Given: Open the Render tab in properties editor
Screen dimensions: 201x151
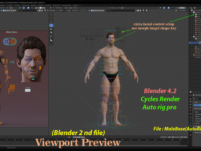Looking at the screenshot, I should pos(191,99).
